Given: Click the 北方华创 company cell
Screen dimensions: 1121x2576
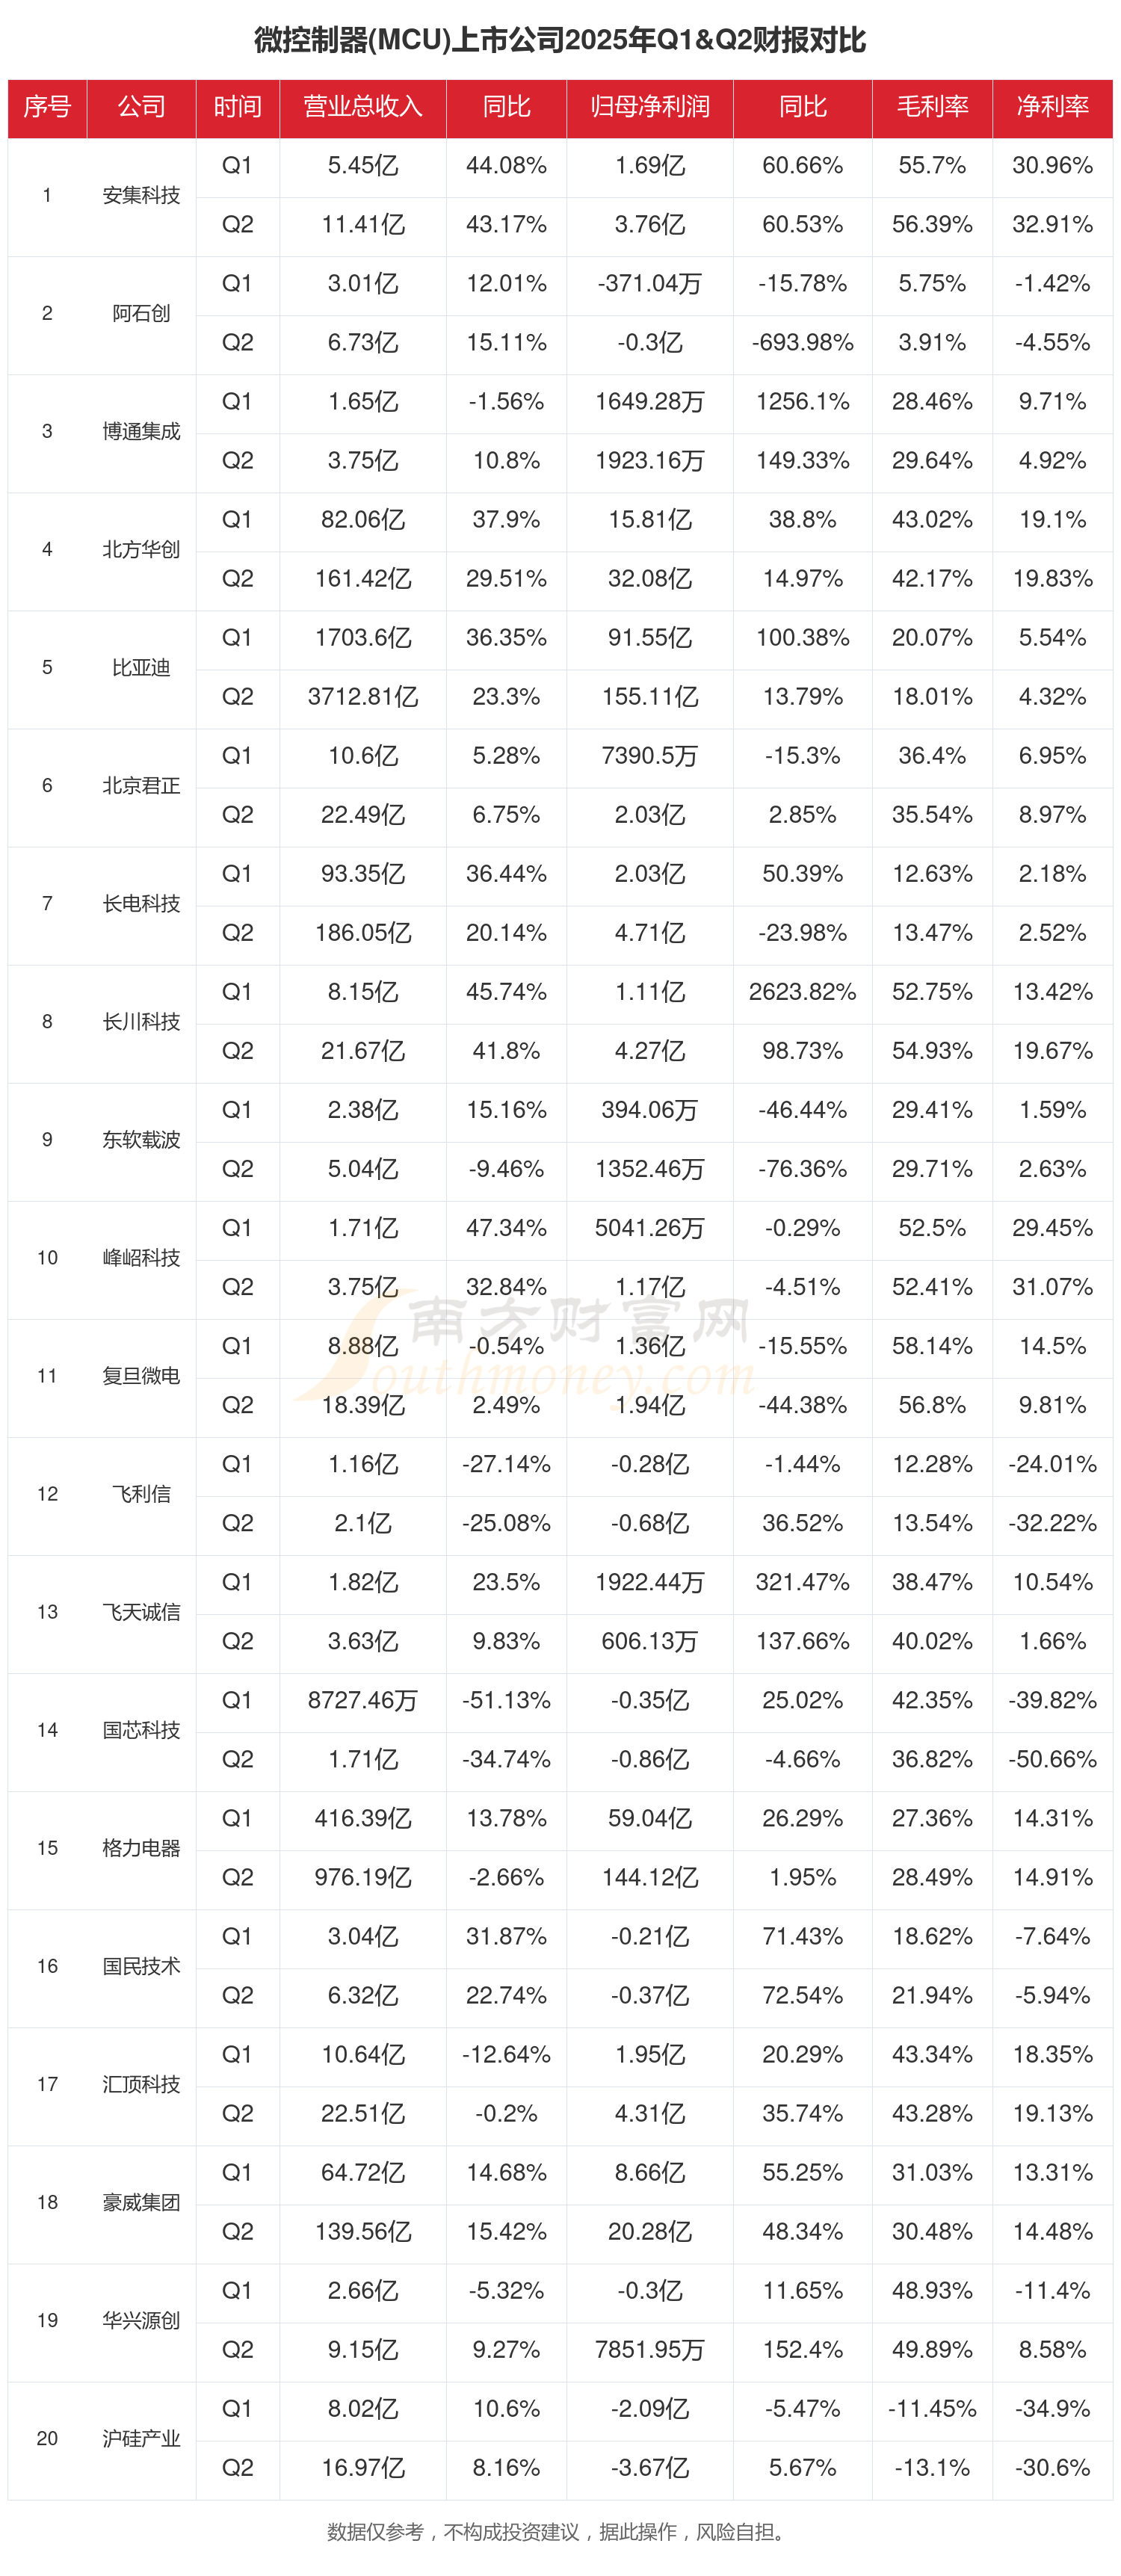Looking at the screenshot, I should pos(141,550).
